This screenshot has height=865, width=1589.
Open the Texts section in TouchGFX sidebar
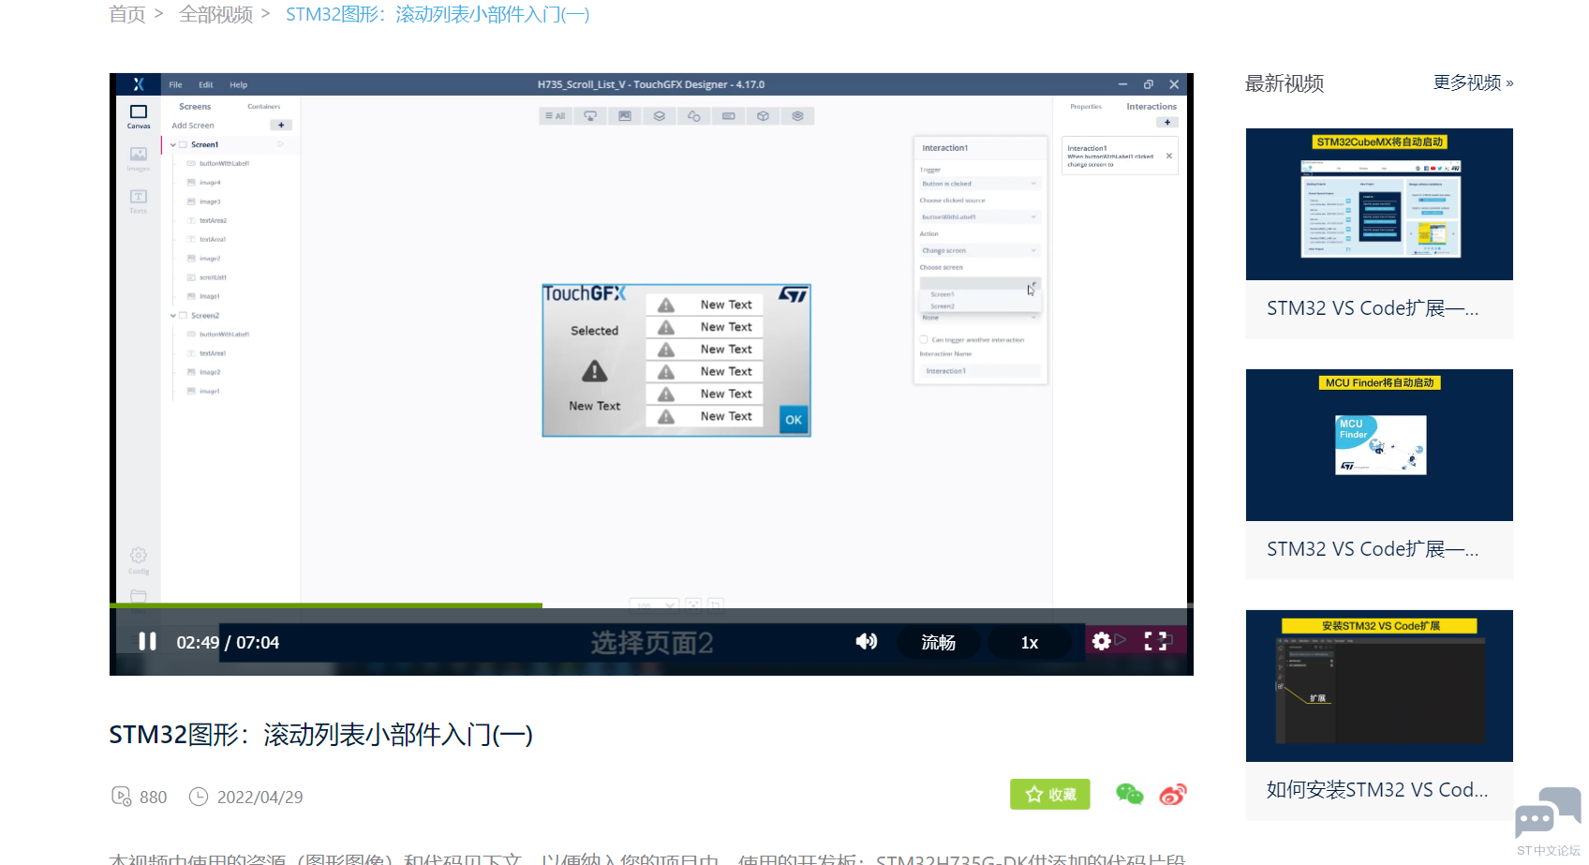(139, 201)
